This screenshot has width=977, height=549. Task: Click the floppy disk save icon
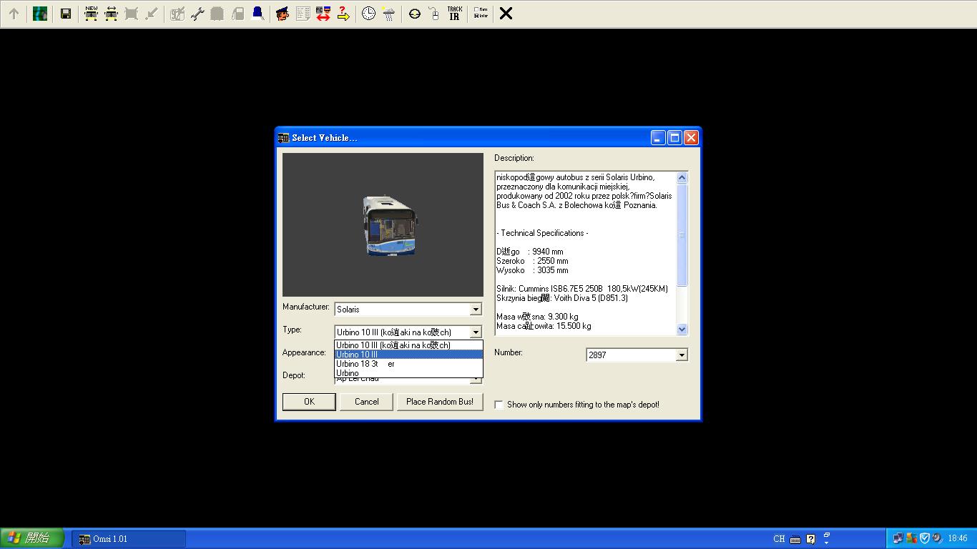click(x=65, y=14)
